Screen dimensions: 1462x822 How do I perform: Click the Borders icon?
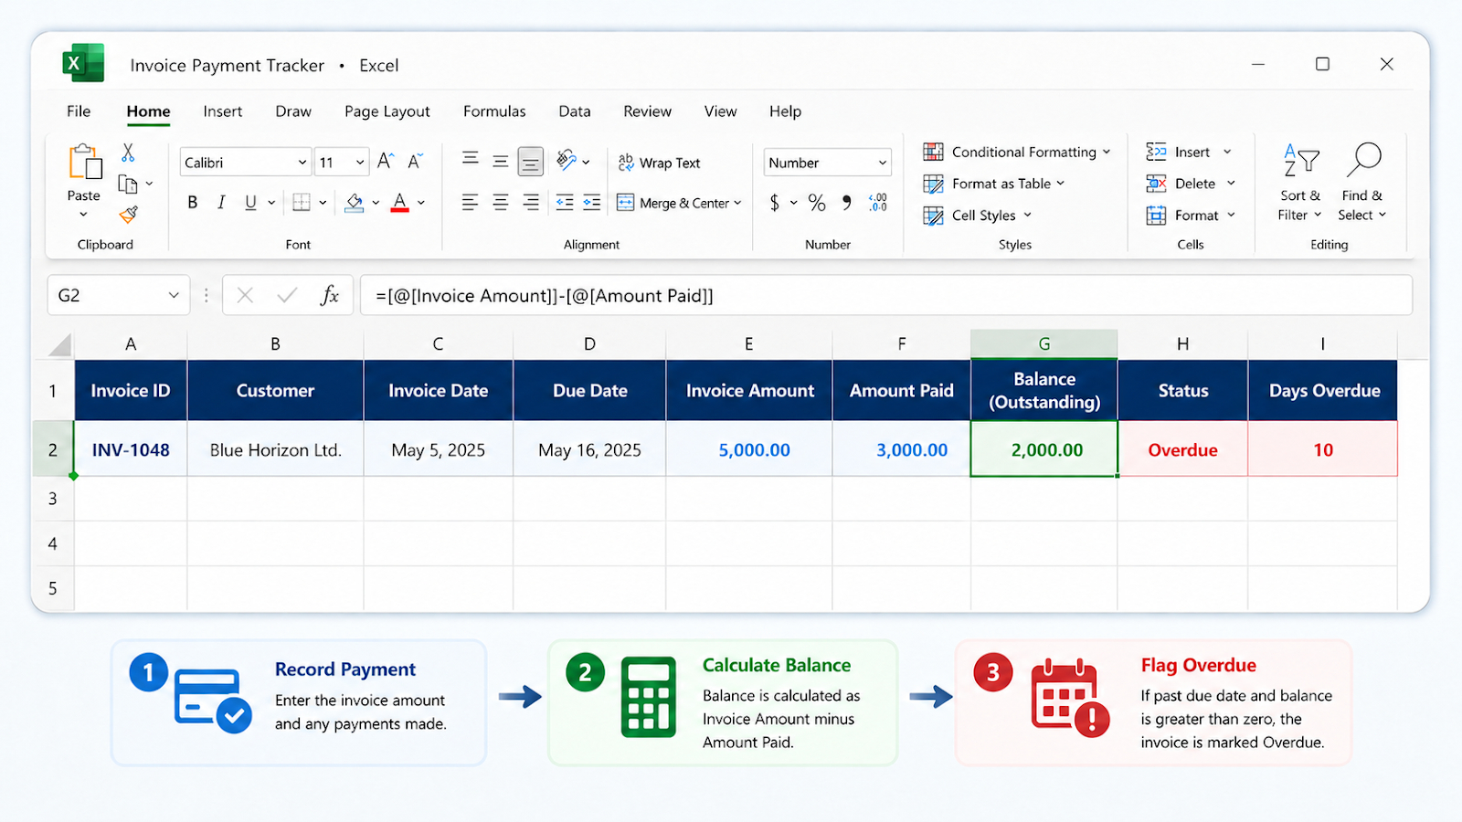(302, 203)
